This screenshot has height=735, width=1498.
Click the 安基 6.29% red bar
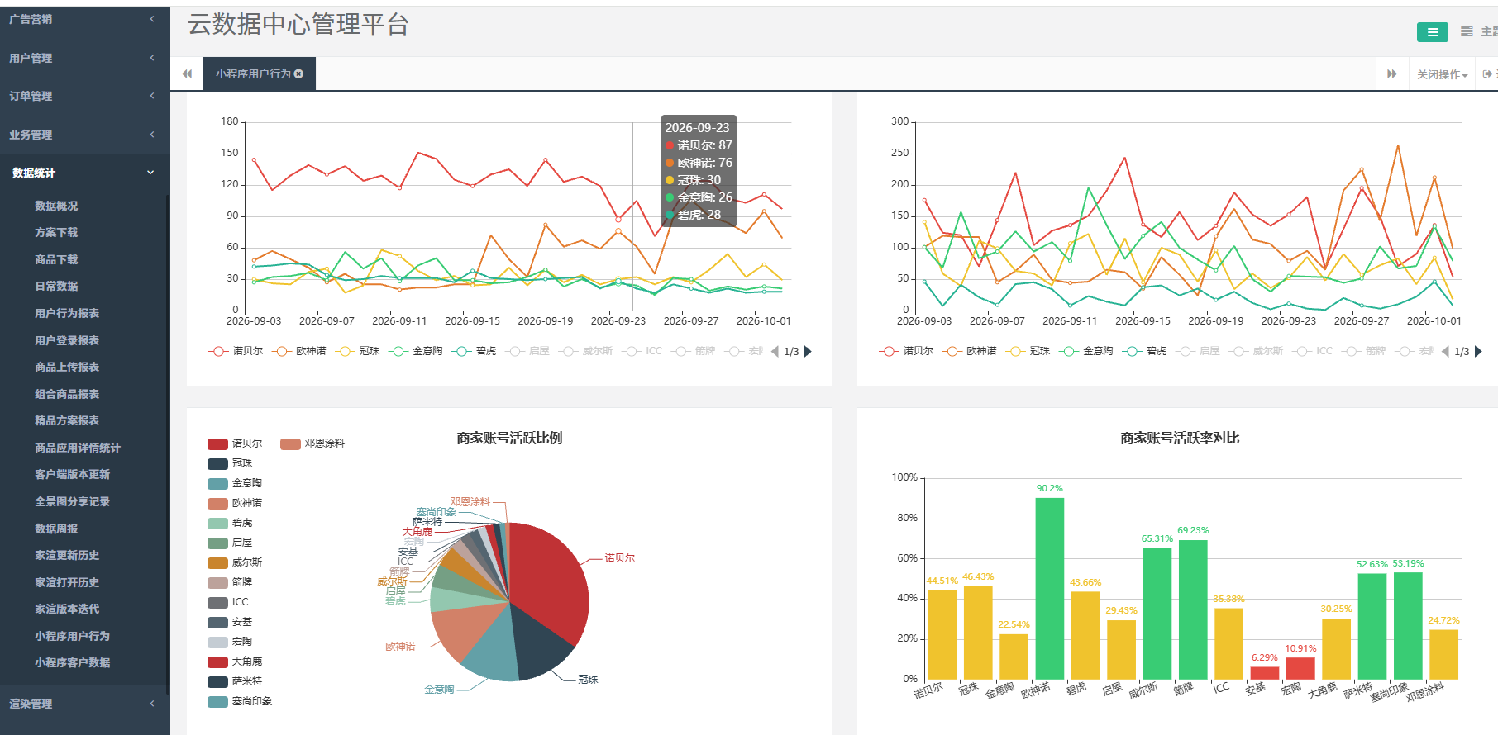tap(1265, 673)
